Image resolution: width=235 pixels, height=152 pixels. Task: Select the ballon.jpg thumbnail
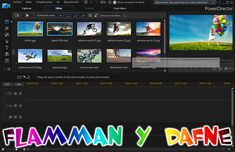click(30, 29)
